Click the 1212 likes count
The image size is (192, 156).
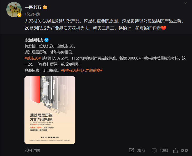pyautogui.click(x=184, y=150)
